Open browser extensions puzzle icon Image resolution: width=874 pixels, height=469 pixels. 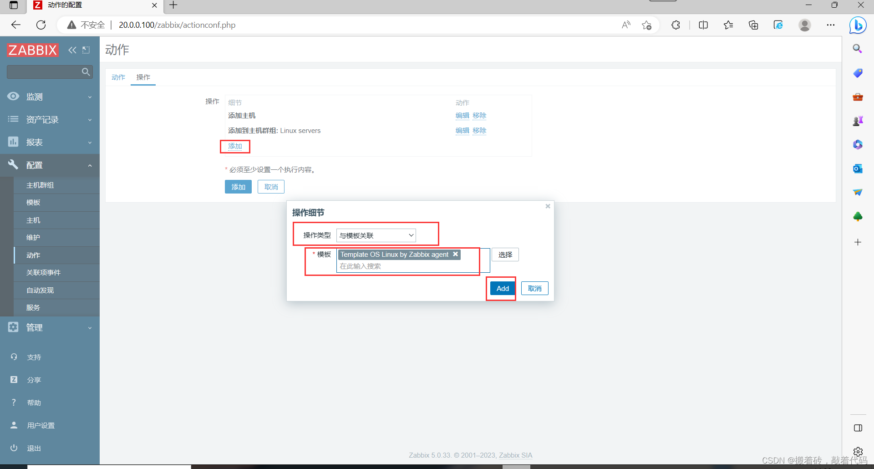tap(676, 25)
